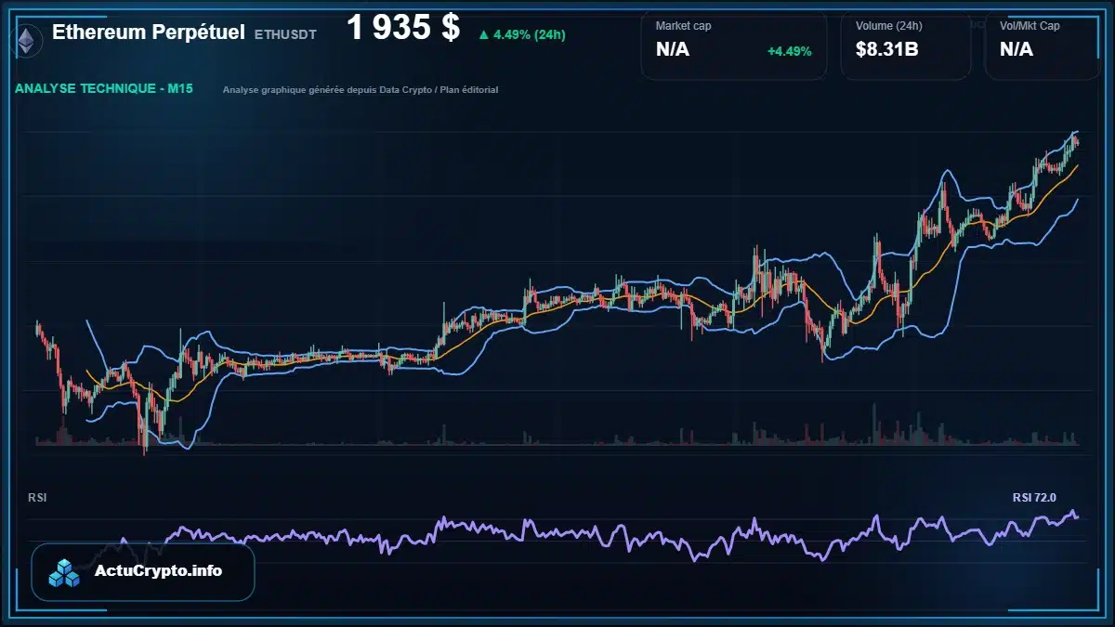Click the N/A value under Vol/Mkt Cap
The width and height of the screenshot is (1115, 627).
coord(1016,49)
